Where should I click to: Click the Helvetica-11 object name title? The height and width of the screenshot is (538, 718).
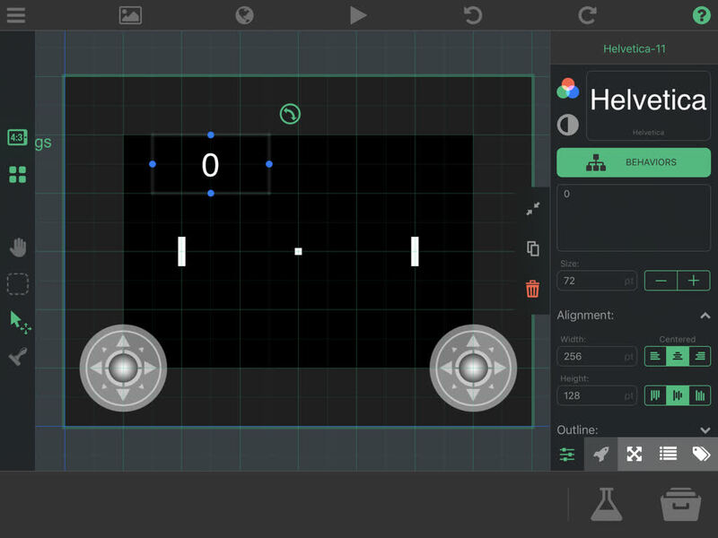[x=635, y=48]
